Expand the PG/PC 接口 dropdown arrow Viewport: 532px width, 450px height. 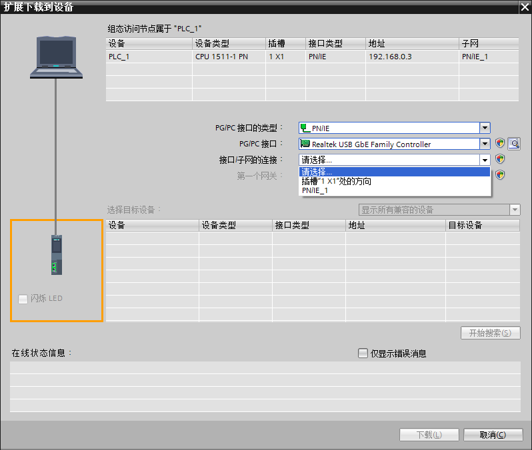click(x=485, y=144)
